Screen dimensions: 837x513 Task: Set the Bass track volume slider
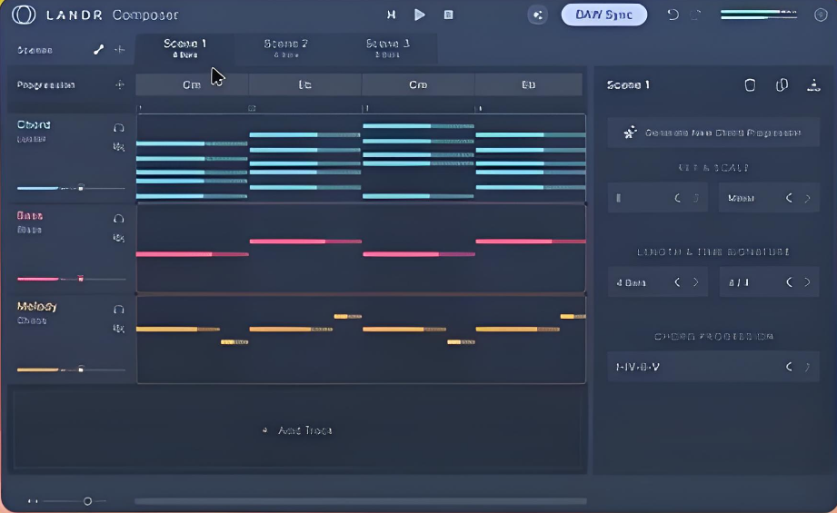(81, 279)
